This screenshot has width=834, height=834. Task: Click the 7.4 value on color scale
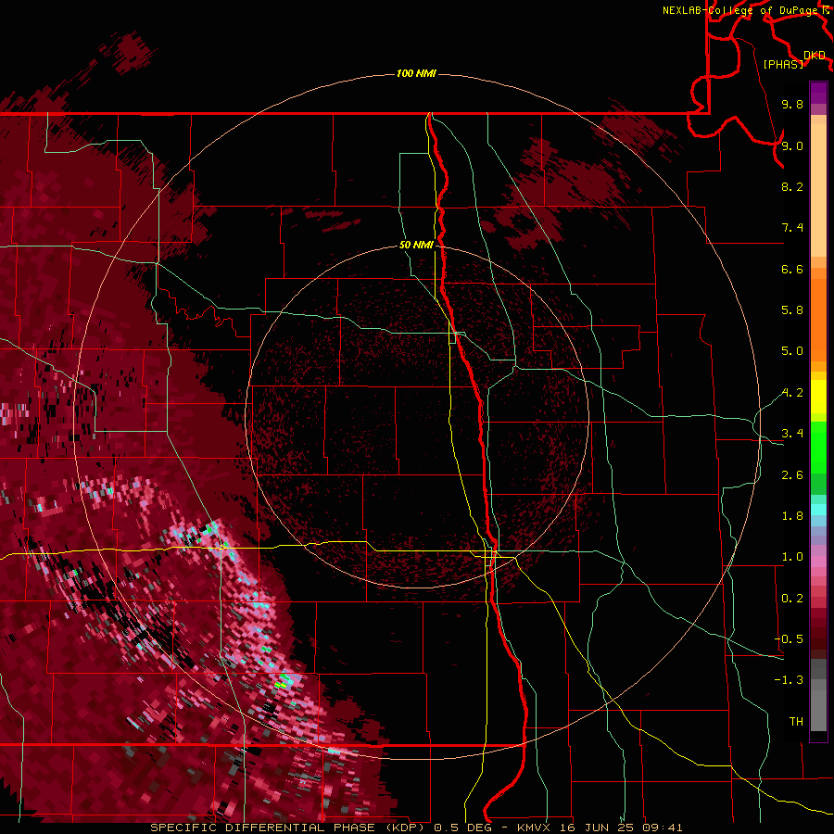pyautogui.click(x=792, y=228)
